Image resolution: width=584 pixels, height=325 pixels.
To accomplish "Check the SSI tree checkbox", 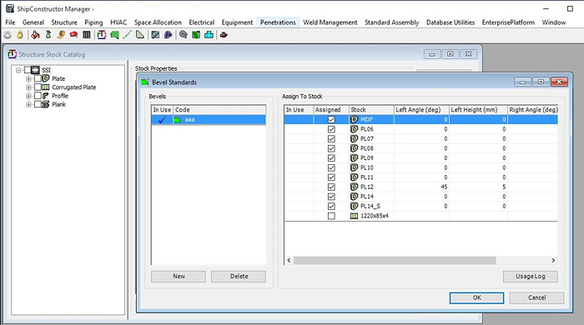I will tap(28, 70).
